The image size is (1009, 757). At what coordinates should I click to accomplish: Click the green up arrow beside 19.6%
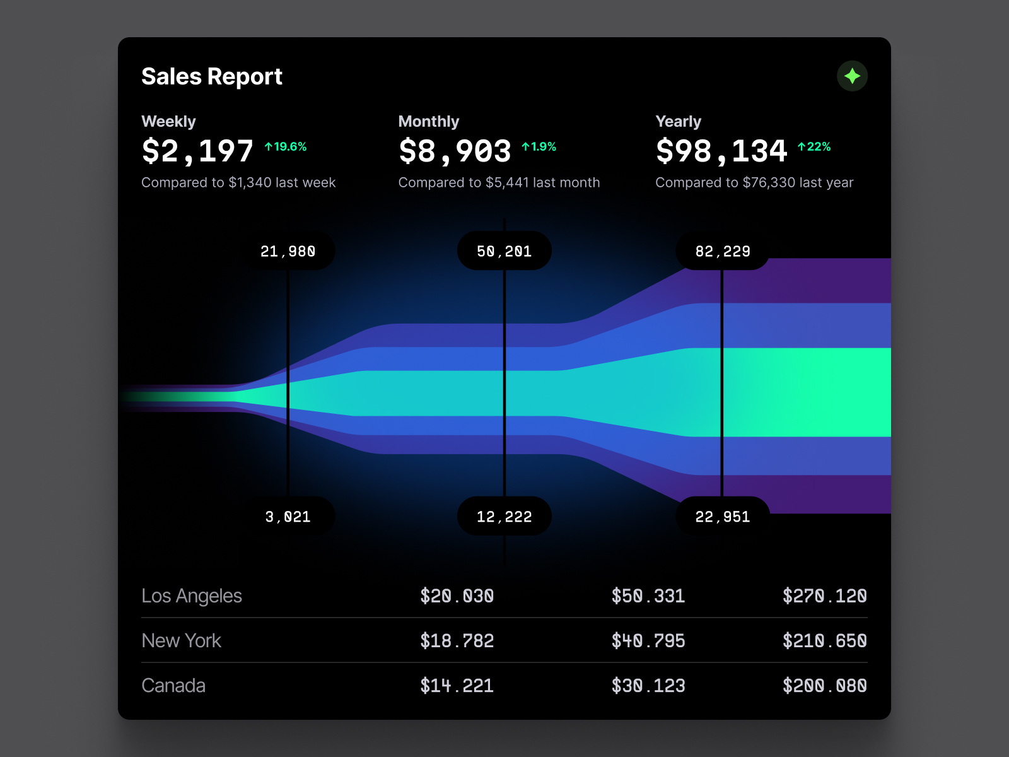pyautogui.click(x=268, y=145)
